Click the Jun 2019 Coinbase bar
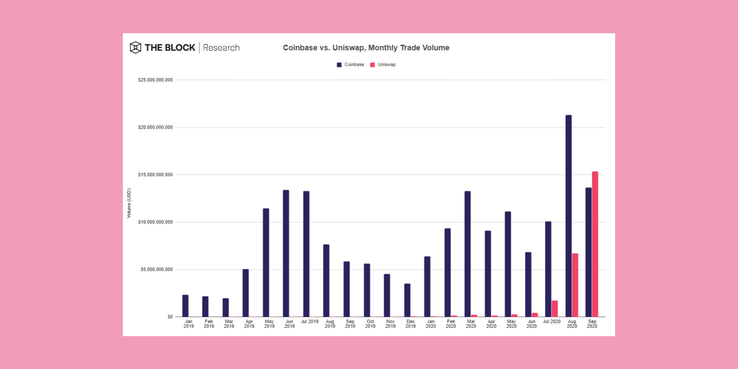Image resolution: width=738 pixels, height=369 pixels. coord(286,254)
